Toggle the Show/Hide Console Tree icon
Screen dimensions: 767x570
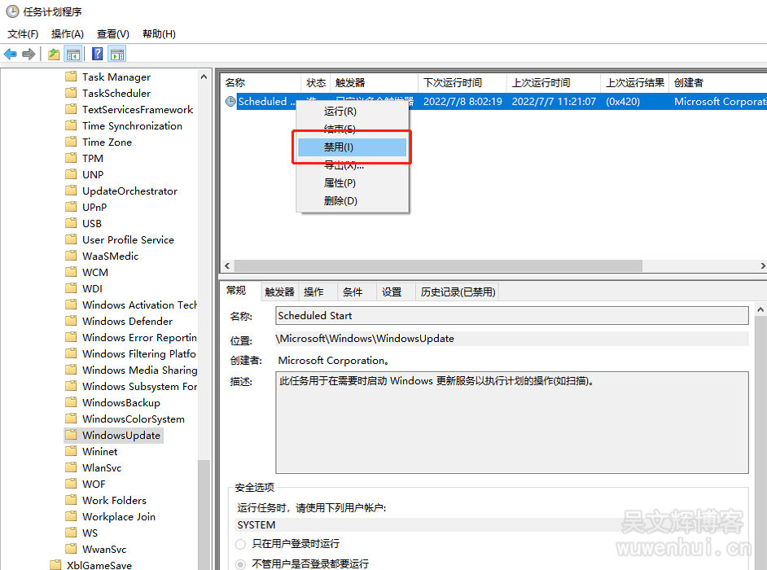tap(73, 55)
